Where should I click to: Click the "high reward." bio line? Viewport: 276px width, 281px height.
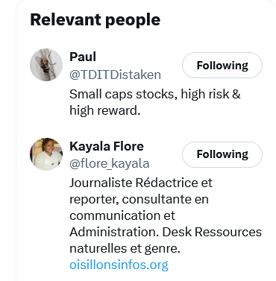[105, 110]
